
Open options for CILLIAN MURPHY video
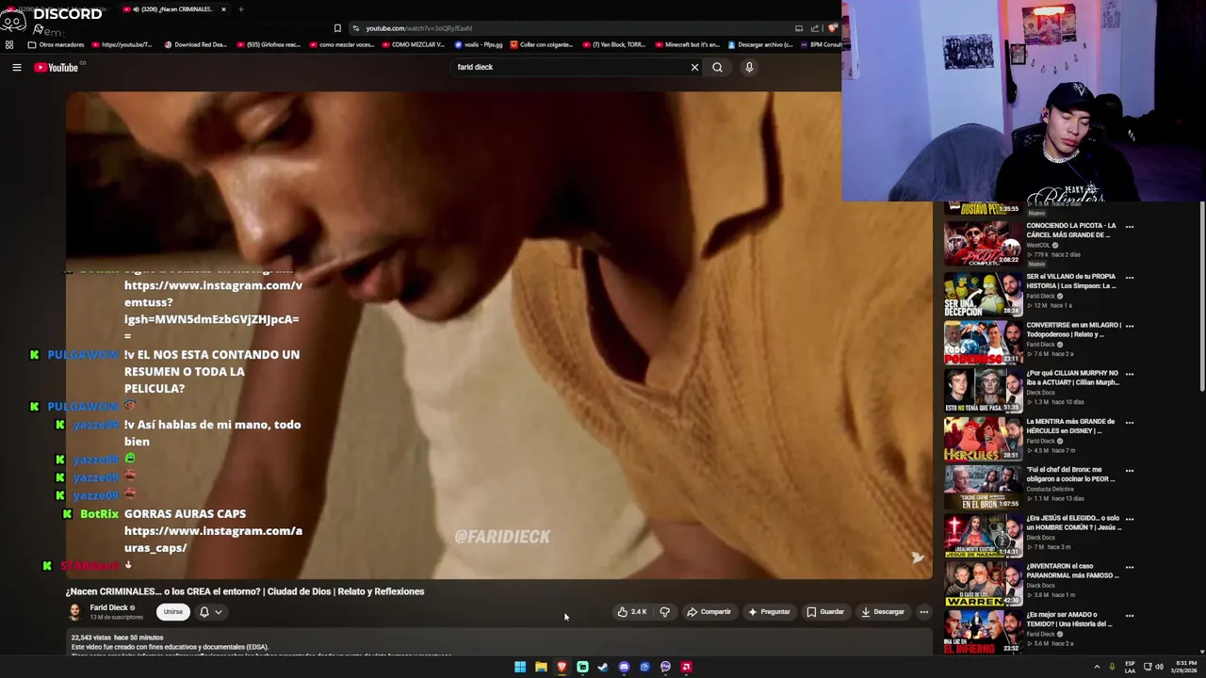coord(1129,374)
